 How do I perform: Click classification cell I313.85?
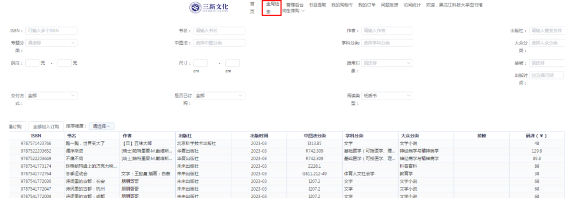[314, 143]
